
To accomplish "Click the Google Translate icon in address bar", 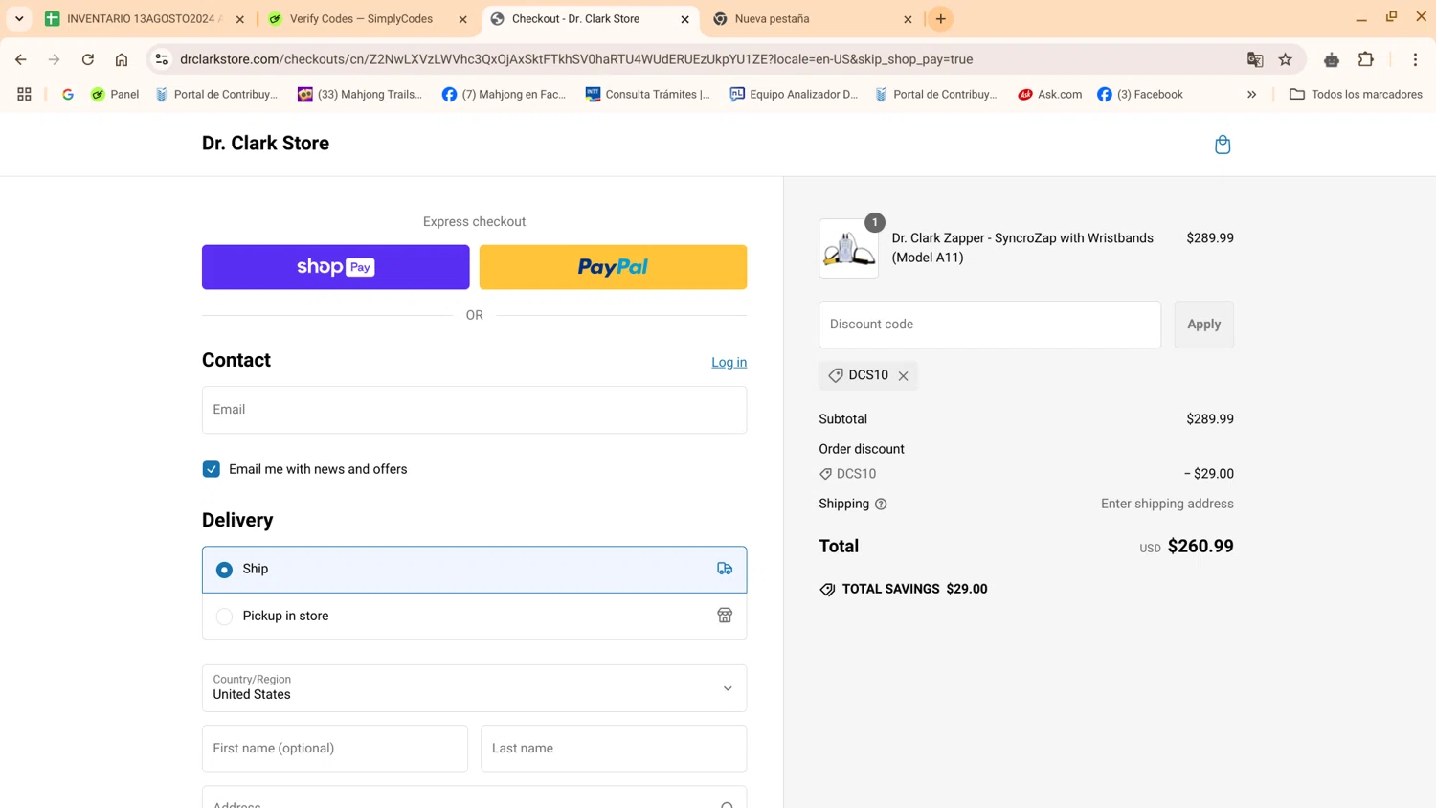I will (1255, 59).
